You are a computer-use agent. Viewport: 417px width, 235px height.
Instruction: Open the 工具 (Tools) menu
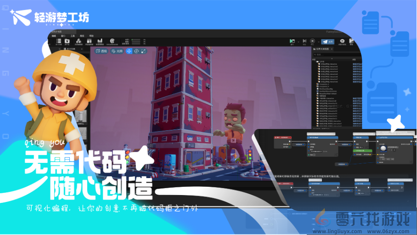click(73, 35)
